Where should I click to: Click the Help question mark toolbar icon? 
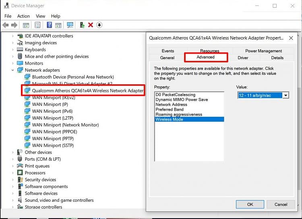(x=49, y=25)
